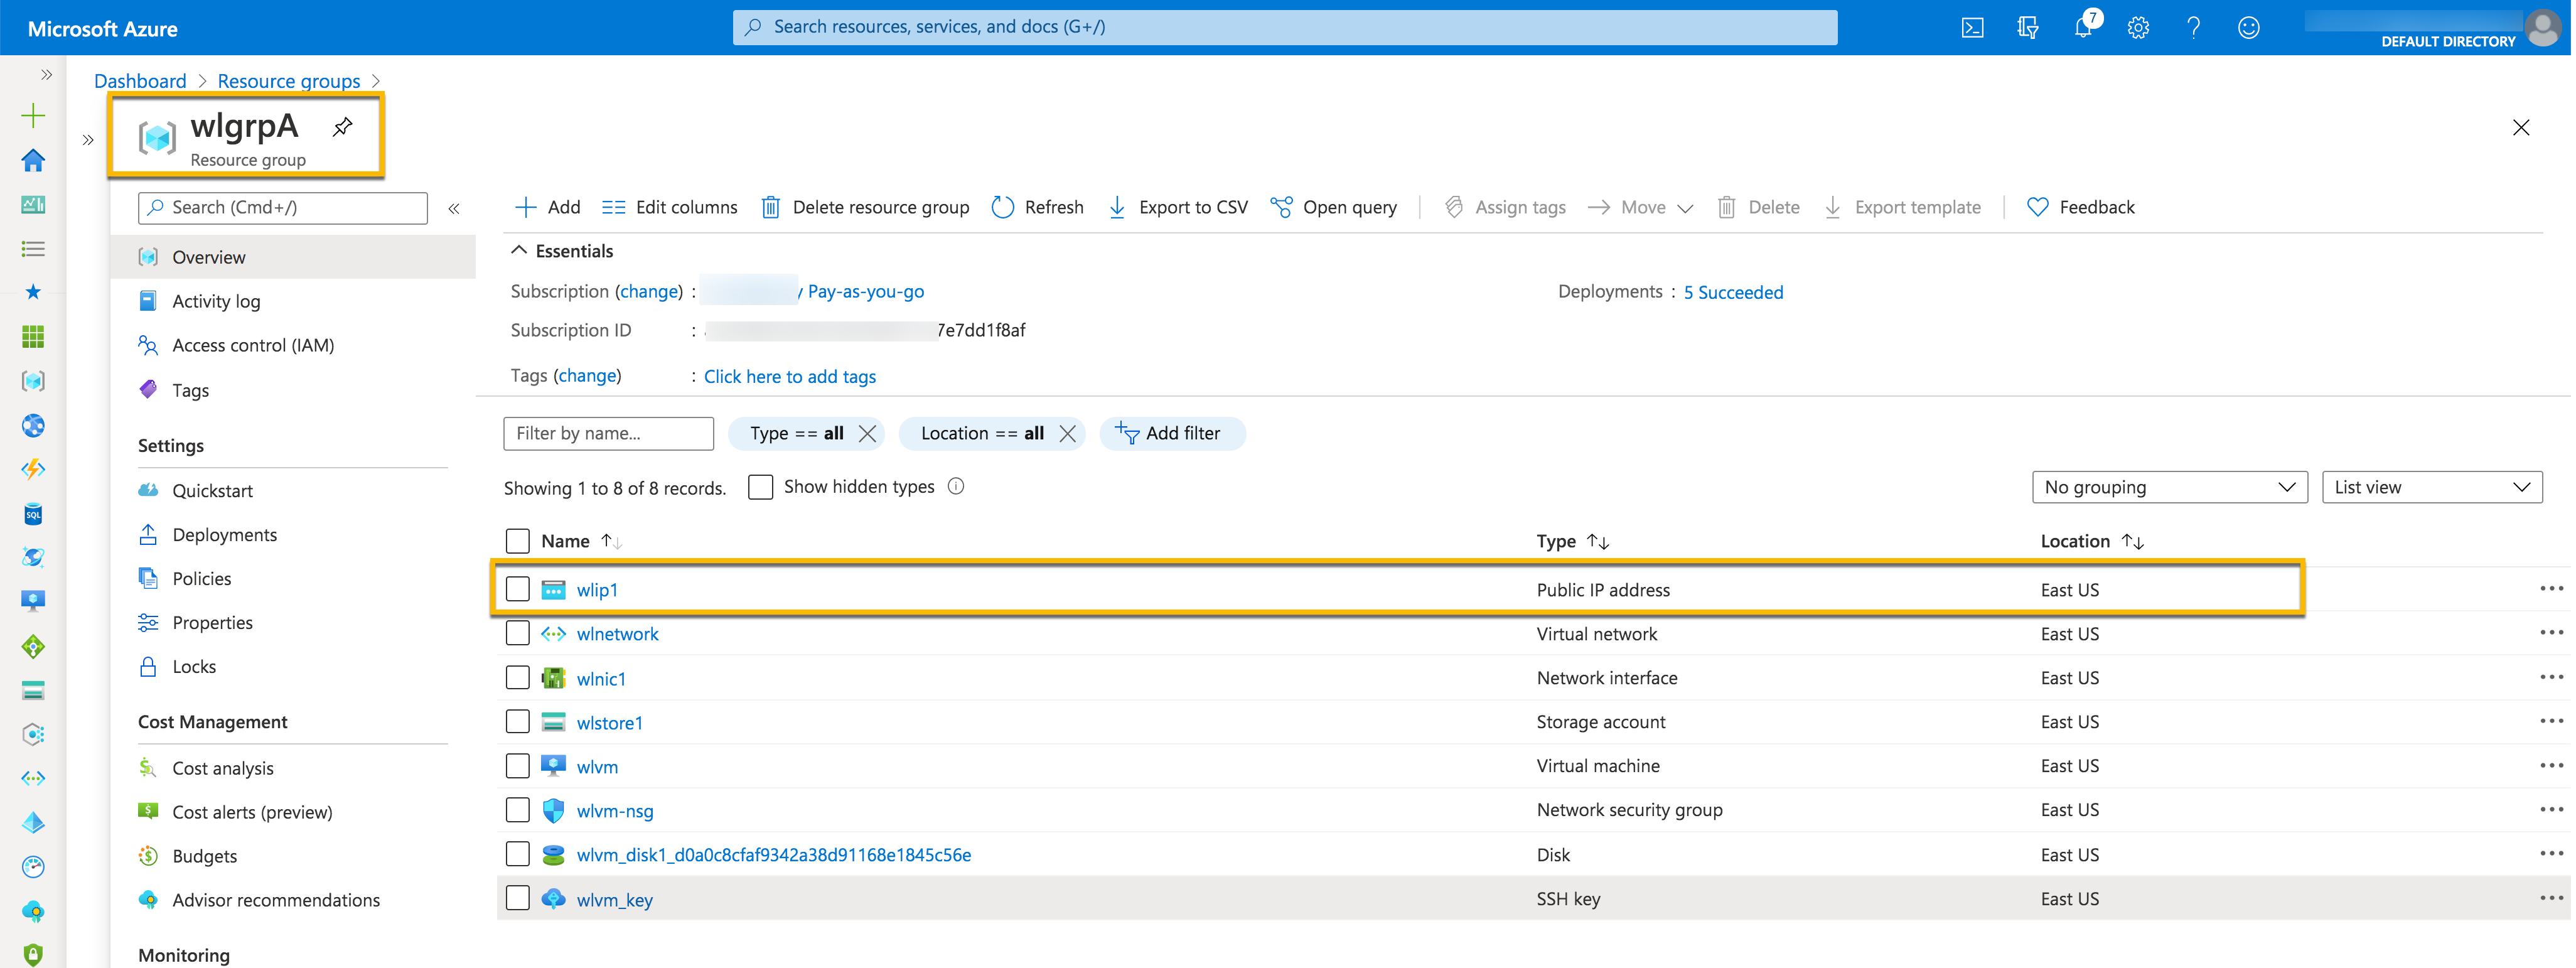The width and height of the screenshot is (2576, 968).
Task: Check the wlip1 row checkbox
Action: [x=517, y=589]
